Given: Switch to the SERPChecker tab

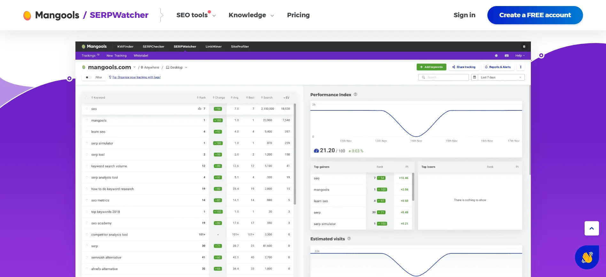Looking at the screenshot, I should click(x=153, y=47).
